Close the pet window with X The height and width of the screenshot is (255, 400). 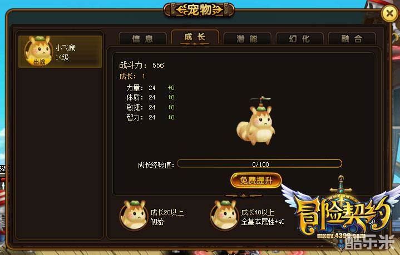coord(389,13)
